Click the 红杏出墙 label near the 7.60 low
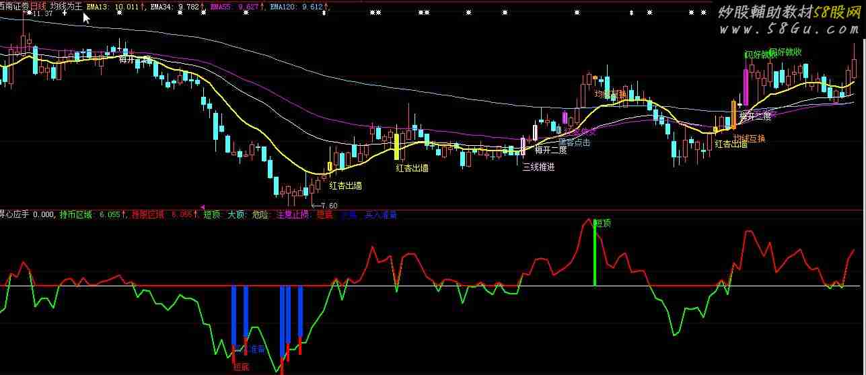Screen dimensions: 866x375 pyautogui.click(x=345, y=185)
